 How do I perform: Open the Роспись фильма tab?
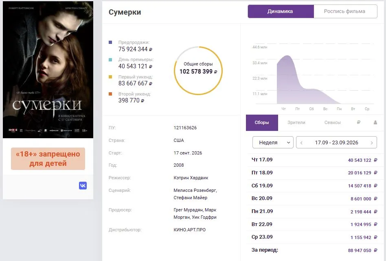[x=345, y=11]
